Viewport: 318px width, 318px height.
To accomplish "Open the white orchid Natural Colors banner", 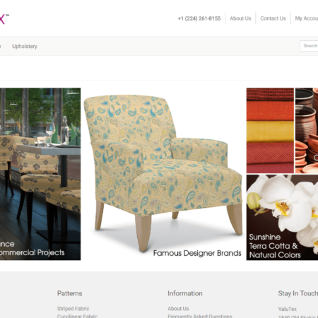I will (282, 218).
